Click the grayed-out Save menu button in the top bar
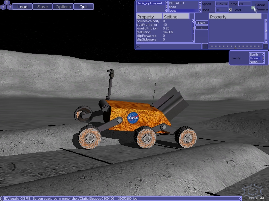The image size is (269, 201). (x=43, y=7)
